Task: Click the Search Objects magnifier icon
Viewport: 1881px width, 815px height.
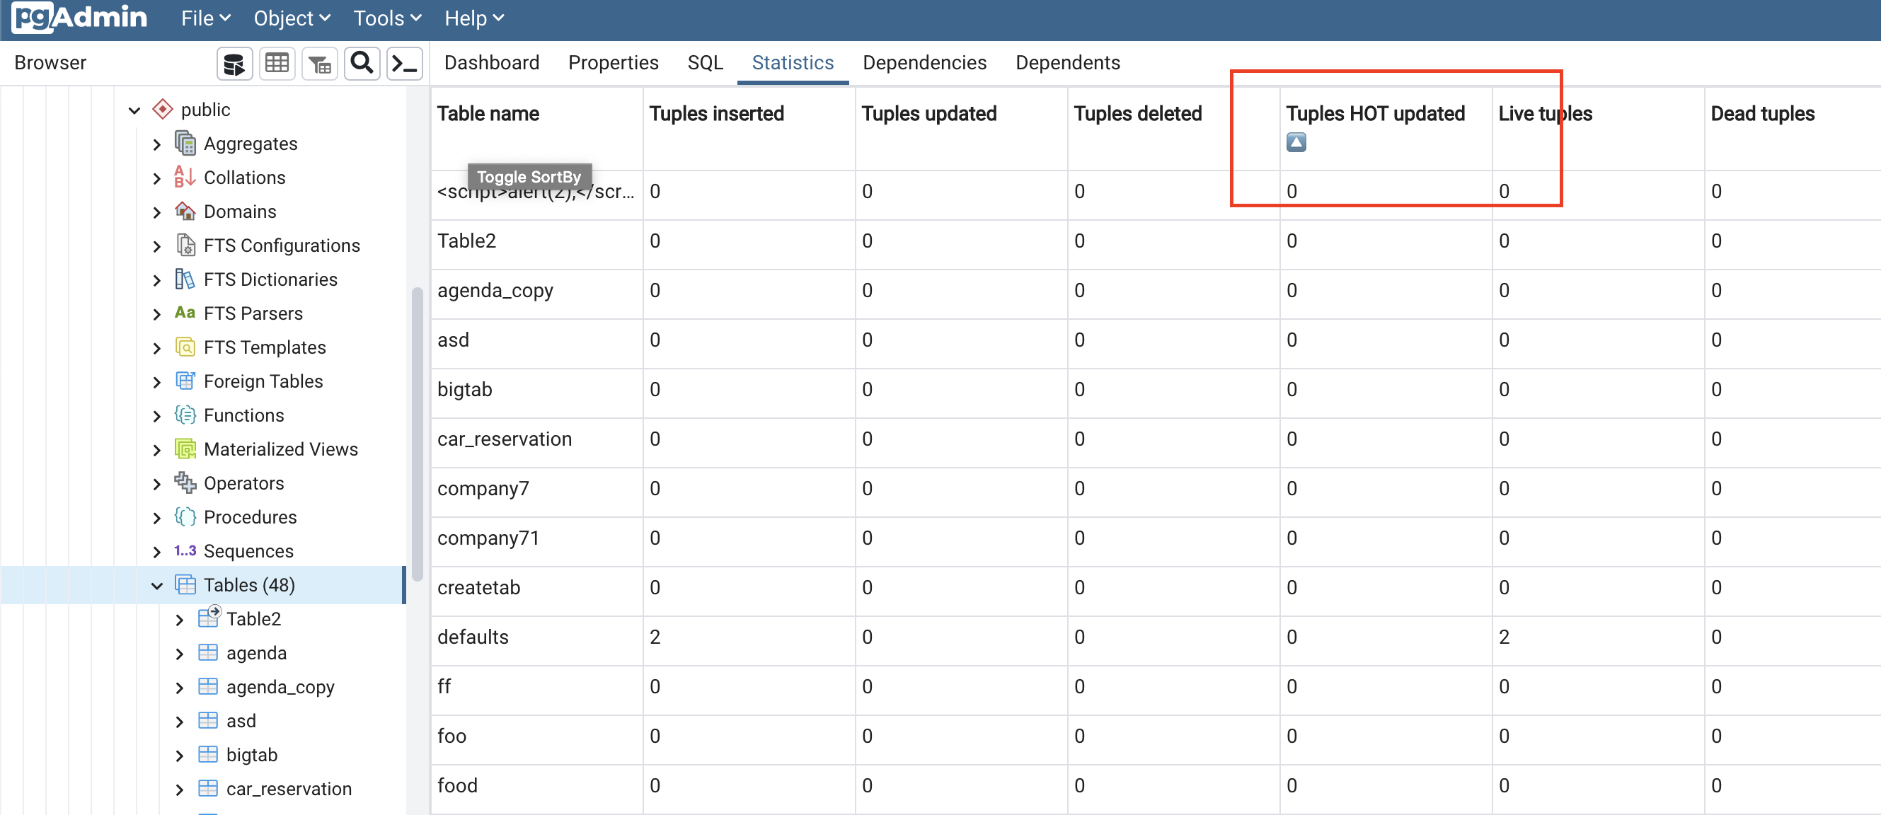Action: click(x=362, y=64)
